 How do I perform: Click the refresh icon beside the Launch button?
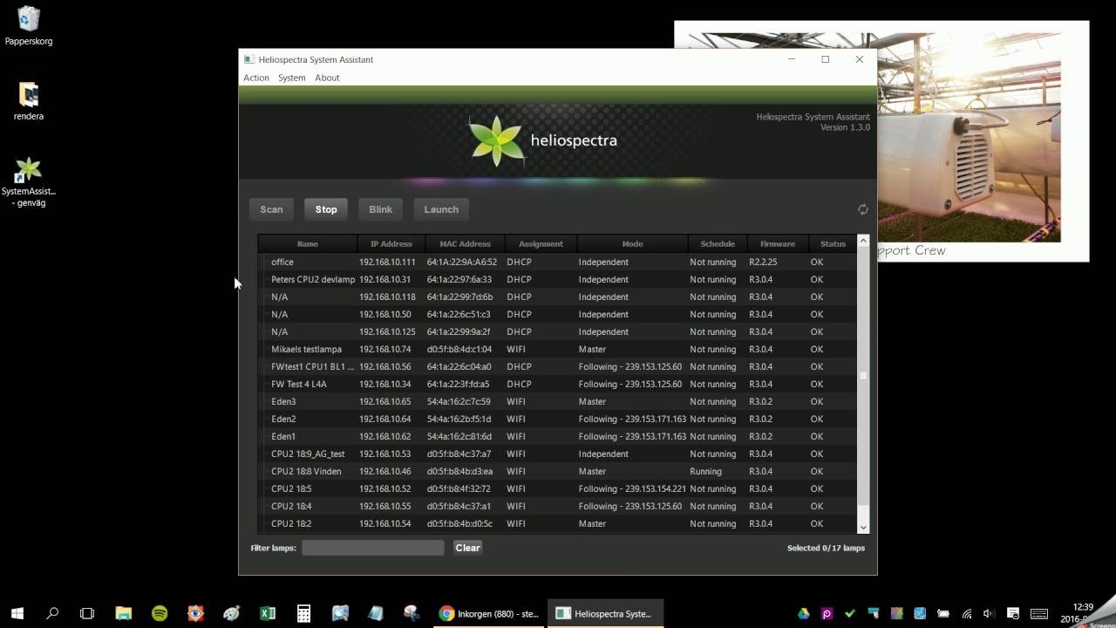(x=862, y=209)
